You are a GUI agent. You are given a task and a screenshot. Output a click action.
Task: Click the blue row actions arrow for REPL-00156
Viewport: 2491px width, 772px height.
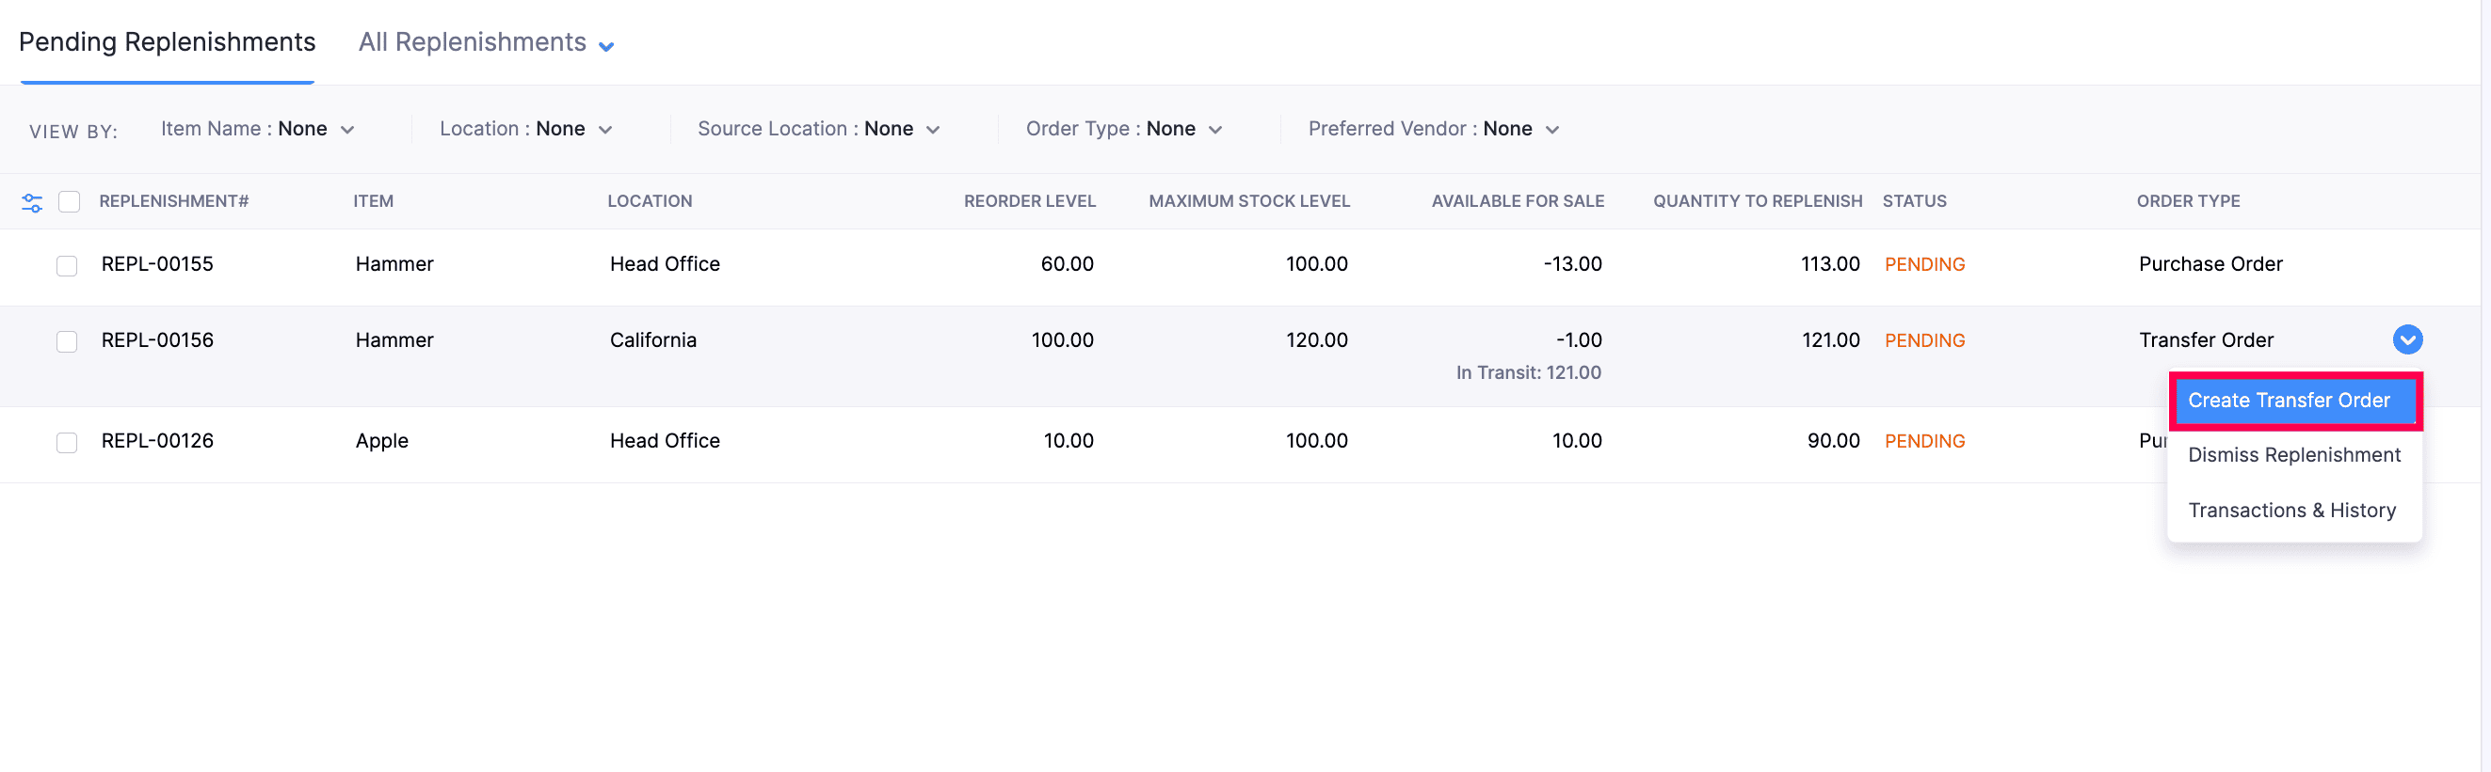2407,339
